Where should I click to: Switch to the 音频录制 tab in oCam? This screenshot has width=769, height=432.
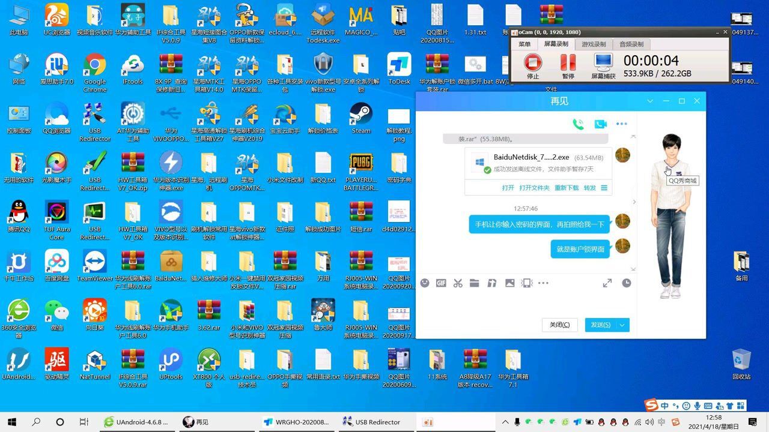631,44
